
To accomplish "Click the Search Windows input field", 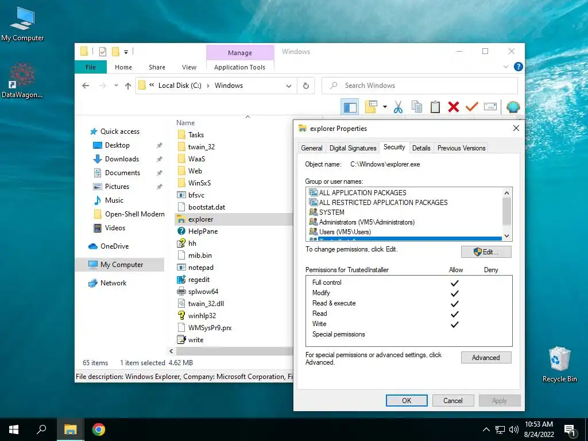I will tap(420, 86).
